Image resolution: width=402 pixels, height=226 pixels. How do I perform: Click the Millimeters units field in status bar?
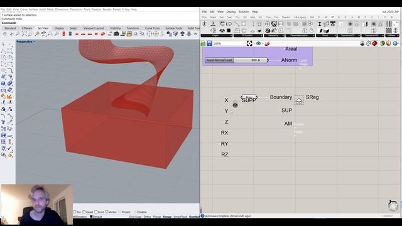tap(80, 217)
